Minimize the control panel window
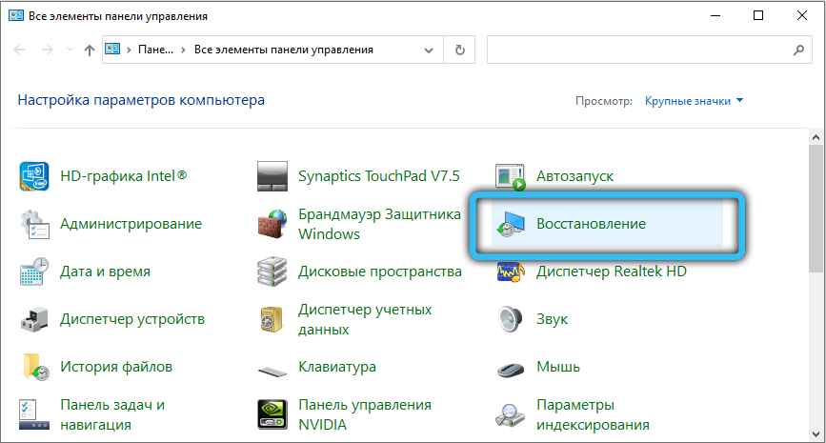826x443 pixels. click(x=715, y=15)
